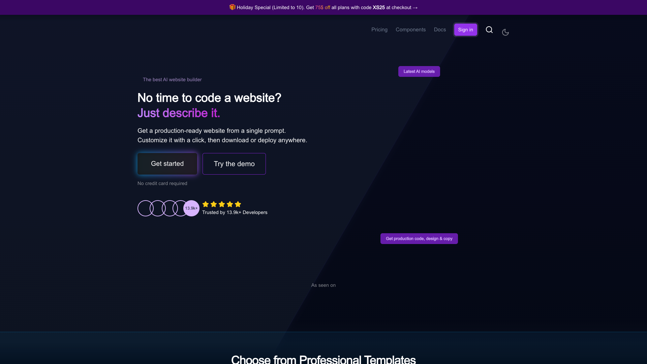Click the Latest AI models badge

pos(419,71)
